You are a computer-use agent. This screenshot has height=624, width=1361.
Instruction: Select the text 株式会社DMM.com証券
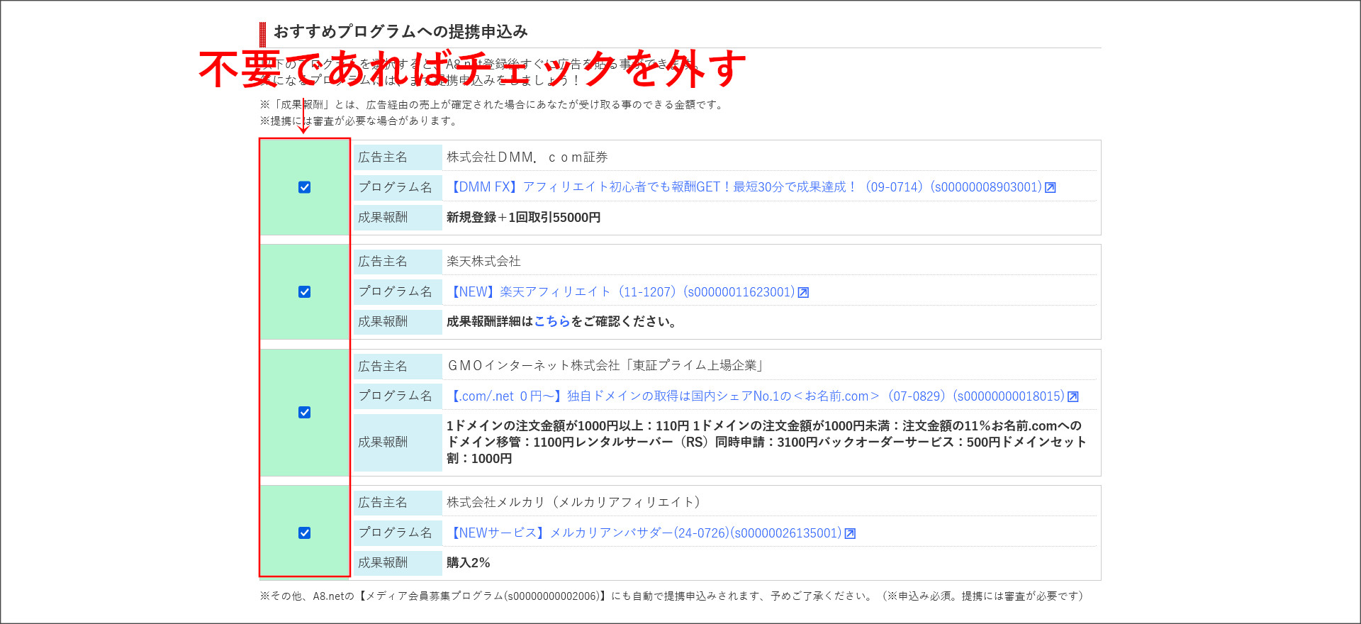point(527,157)
